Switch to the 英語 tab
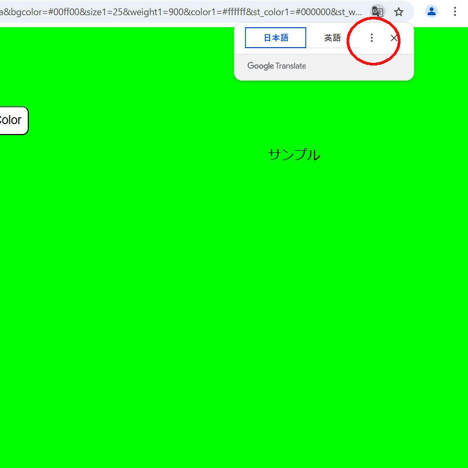This screenshot has height=468, width=468. [x=332, y=38]
